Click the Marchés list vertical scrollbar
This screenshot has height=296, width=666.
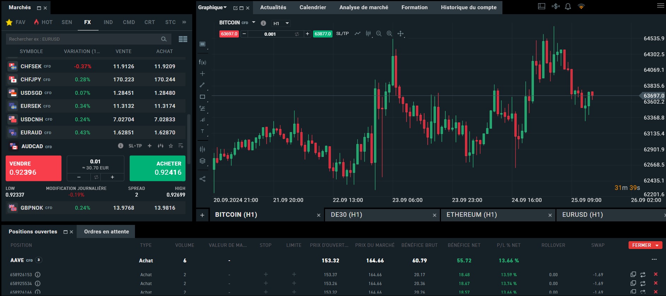pyautogui.click(x=189, y=138)
